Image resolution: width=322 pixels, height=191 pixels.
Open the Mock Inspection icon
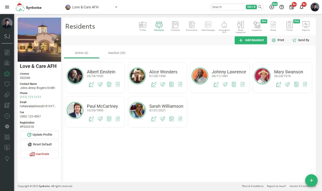(x=240, y=26)
